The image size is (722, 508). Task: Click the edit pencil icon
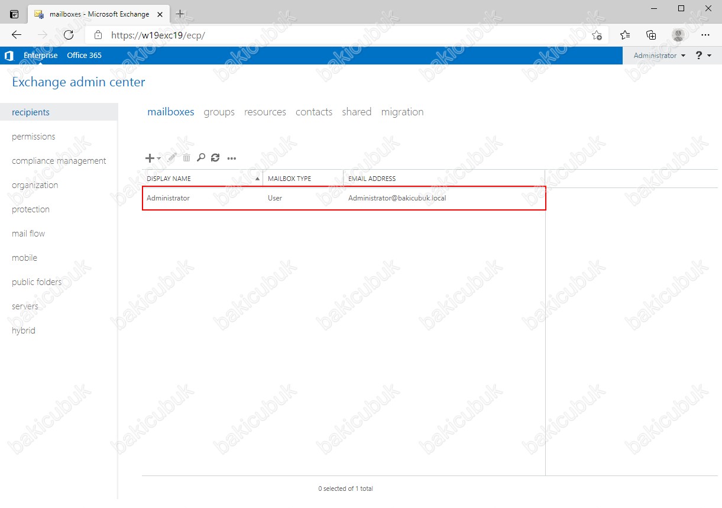coord(171,158)
